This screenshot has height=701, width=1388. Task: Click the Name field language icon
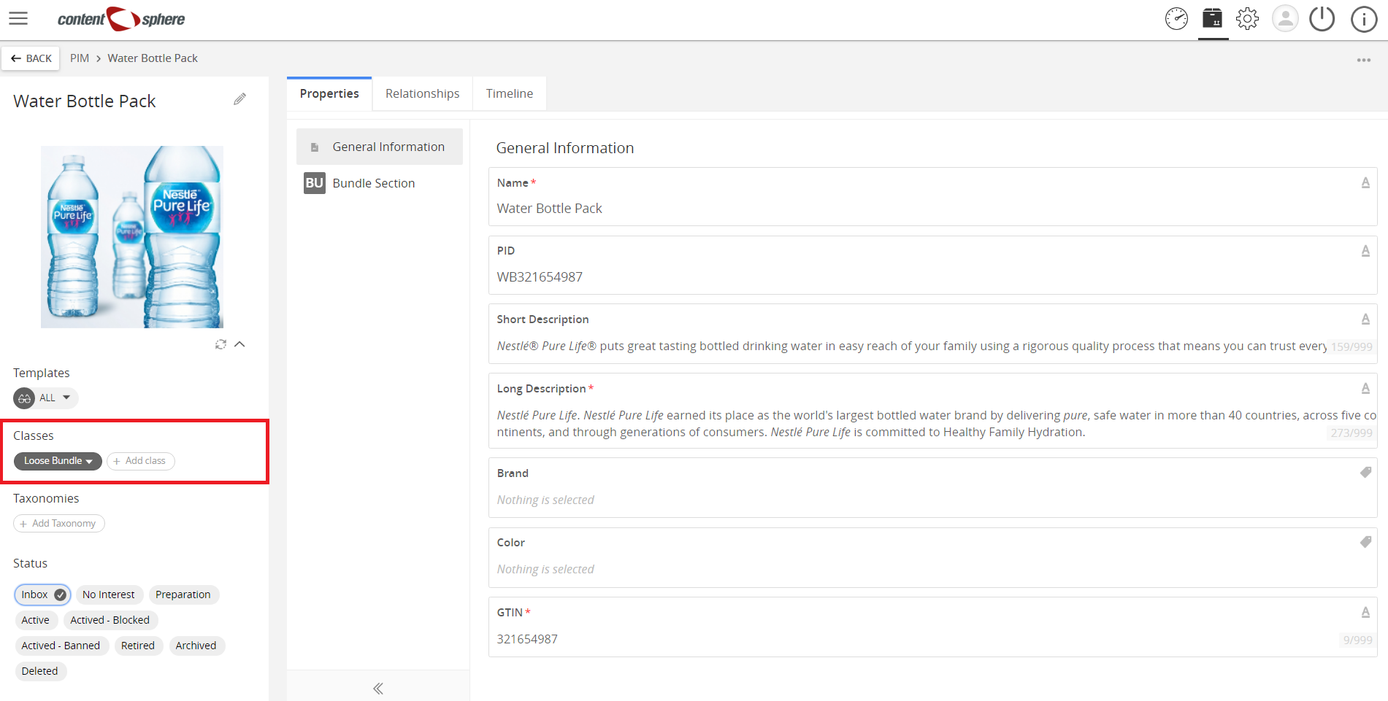(x=1365, y=182)
